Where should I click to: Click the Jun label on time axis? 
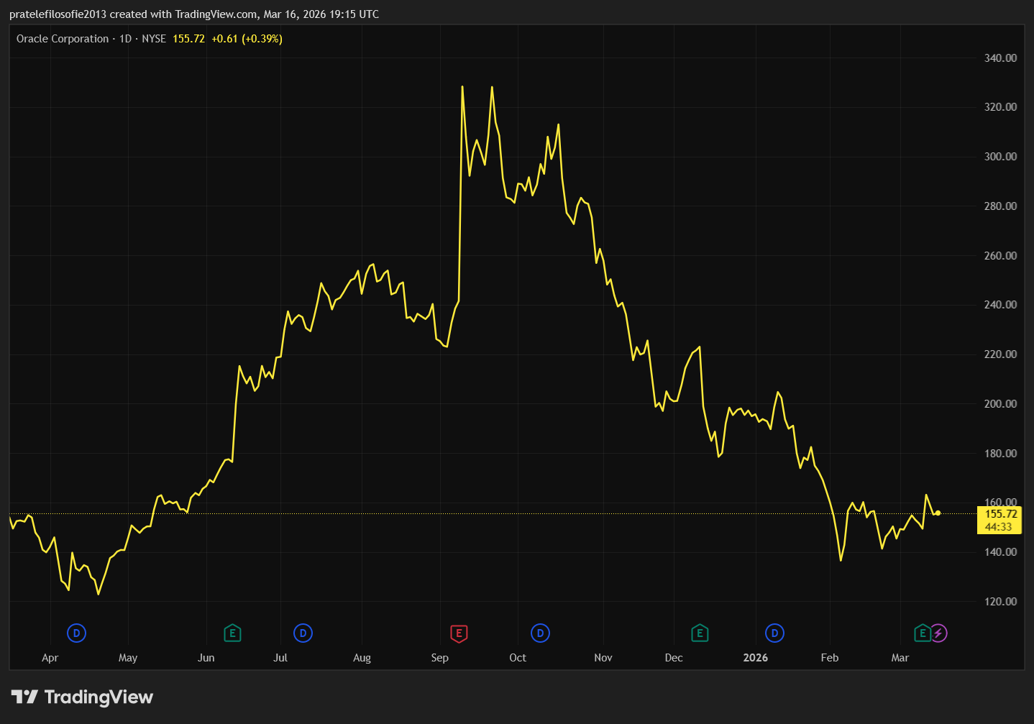coord(206,658)
